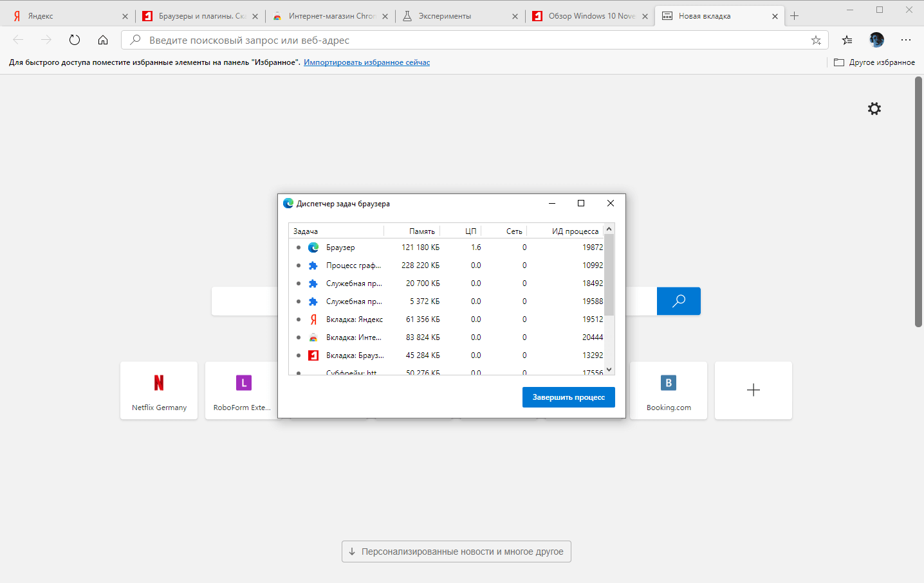Select the memory value 20 700 КБ

point(423,283)
